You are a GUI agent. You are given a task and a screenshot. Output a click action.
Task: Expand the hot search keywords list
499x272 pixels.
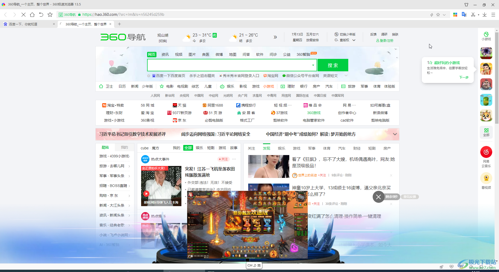coord(346,76)
